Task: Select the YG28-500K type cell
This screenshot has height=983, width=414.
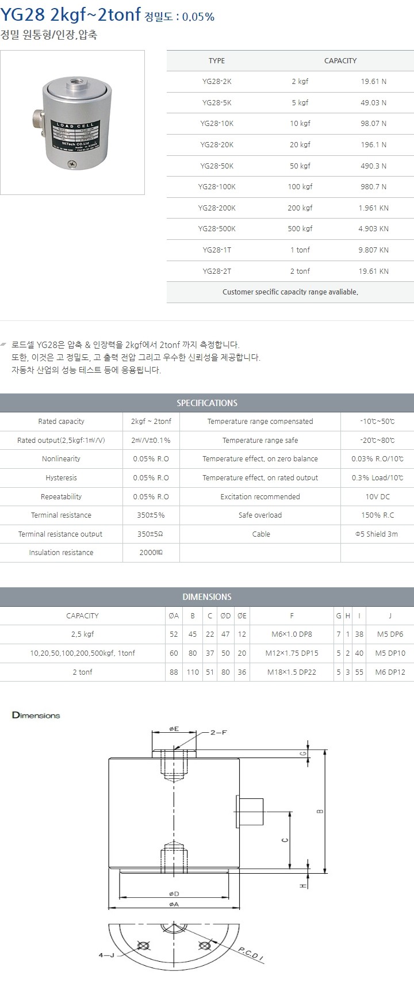Action: pos(217,229)
